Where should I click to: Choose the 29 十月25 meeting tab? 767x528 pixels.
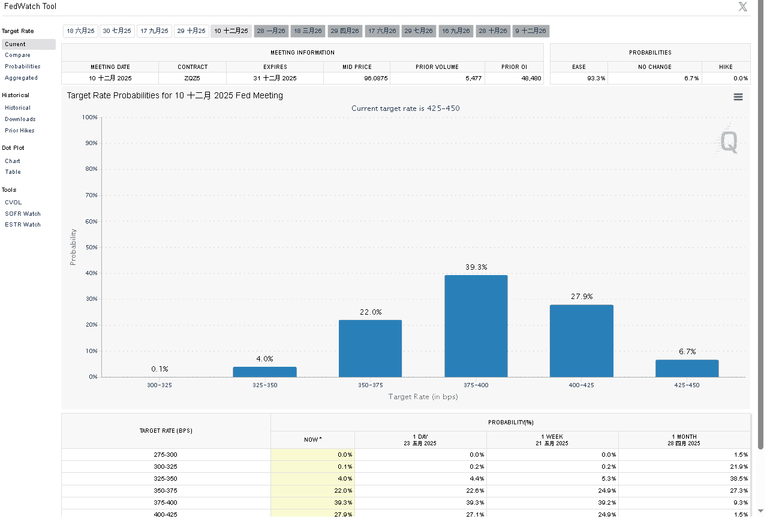pyautogui.click(x=192, y=31)
